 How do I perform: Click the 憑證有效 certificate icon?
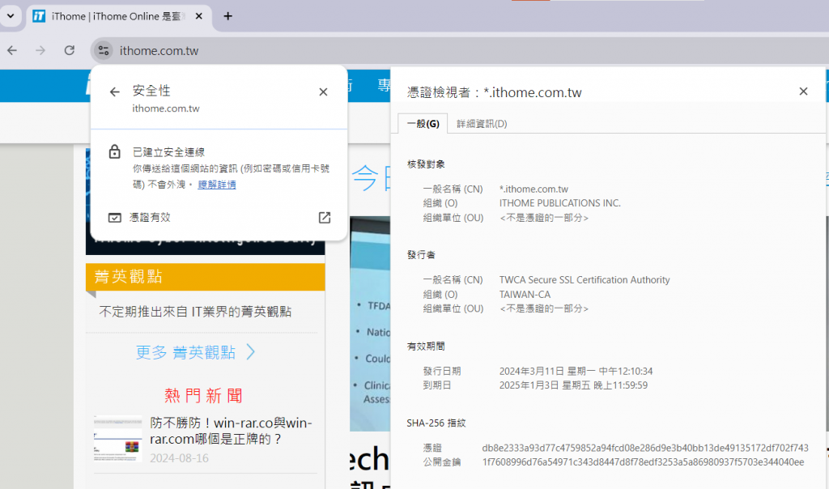coord(115,218)
